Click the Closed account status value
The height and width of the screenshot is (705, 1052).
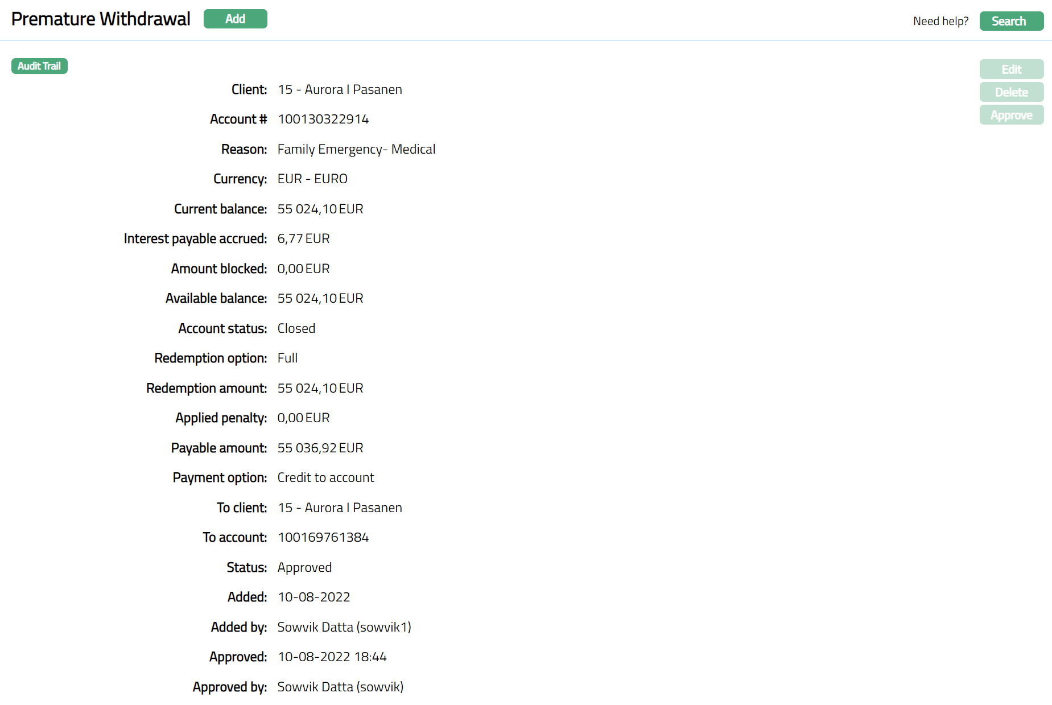tap(296, 328)
